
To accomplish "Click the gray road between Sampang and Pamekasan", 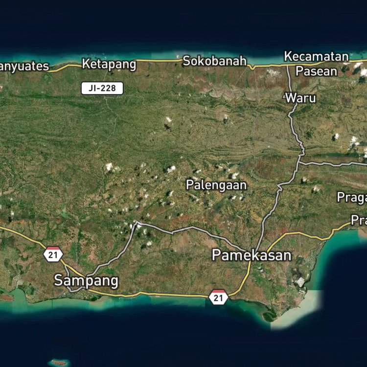I will (191, 228).
